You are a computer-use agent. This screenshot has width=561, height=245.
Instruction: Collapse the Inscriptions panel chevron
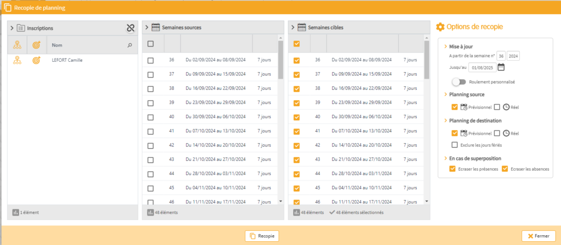(x=11, y=27)
